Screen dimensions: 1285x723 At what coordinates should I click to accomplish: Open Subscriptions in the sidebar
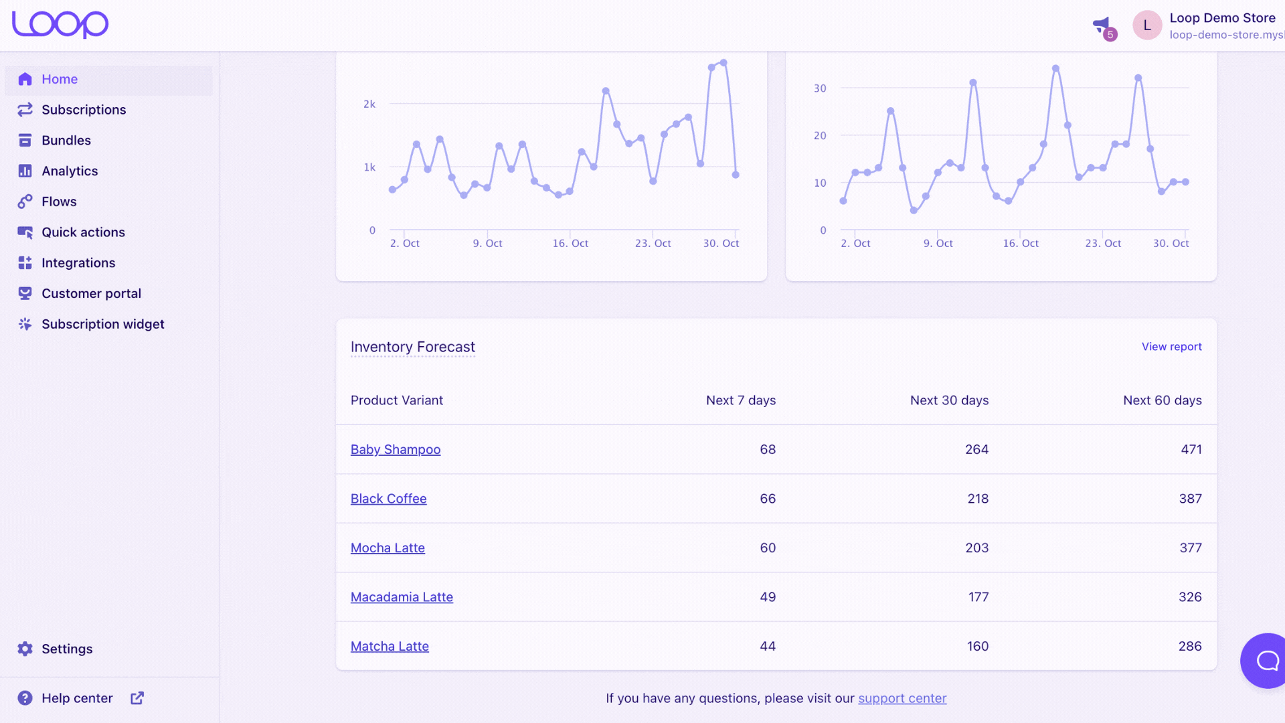(84, 110)
